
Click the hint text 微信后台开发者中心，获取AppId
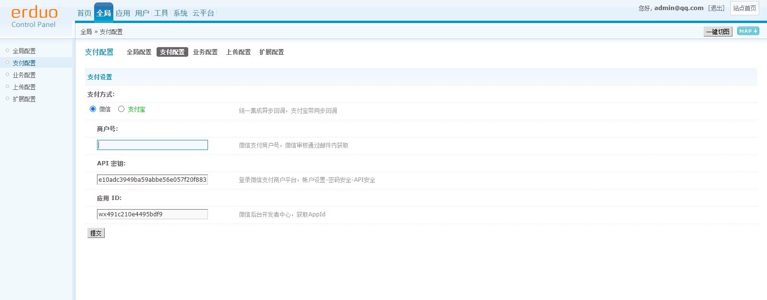[x=282, y=214]
